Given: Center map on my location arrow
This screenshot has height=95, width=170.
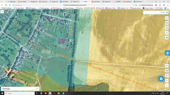Looking at the screenshot, I should coord(167,66).
